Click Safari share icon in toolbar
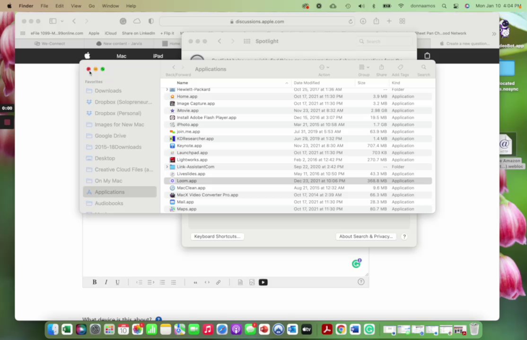Image resolution: width=527 pixels, height=340 pixels. click(376, 21)
